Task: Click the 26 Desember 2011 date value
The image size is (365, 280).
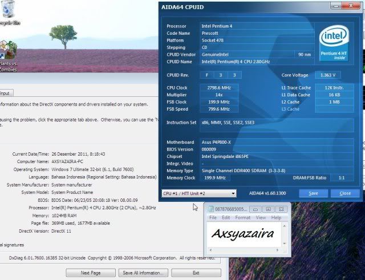Action: (x=78, y=154)
